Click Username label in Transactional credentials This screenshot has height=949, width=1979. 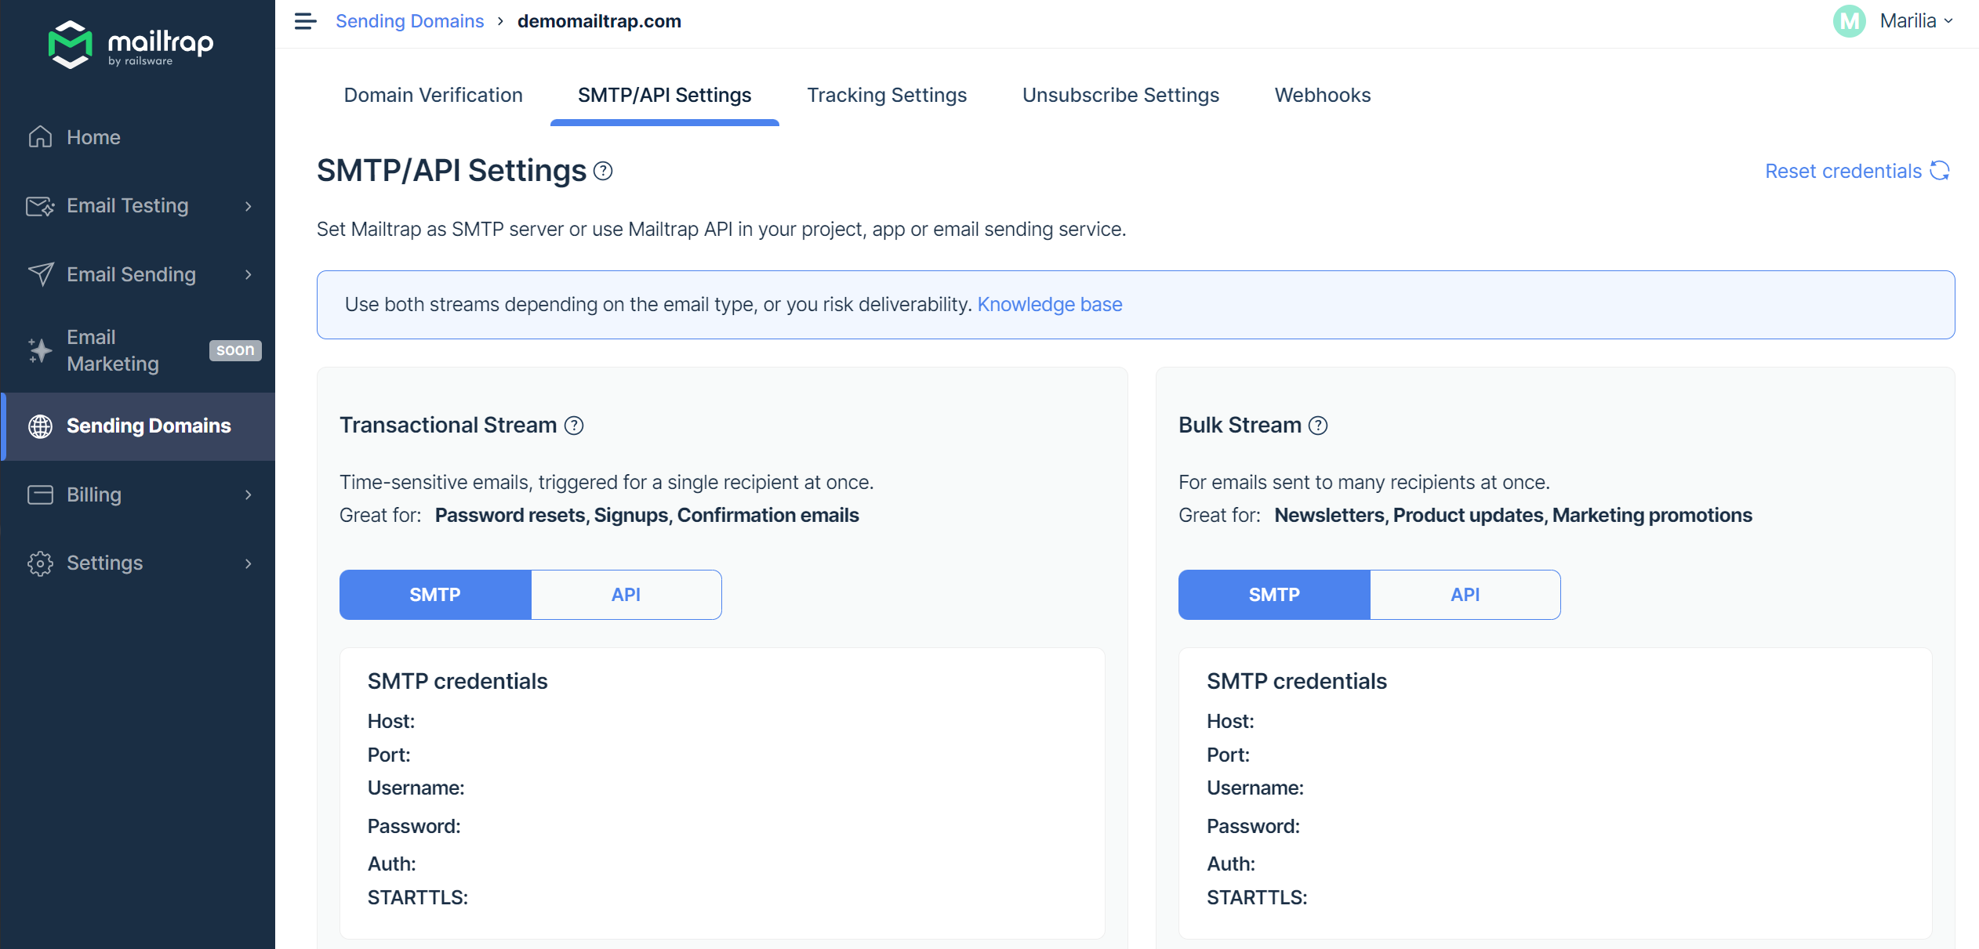click(x=416, y=788)
